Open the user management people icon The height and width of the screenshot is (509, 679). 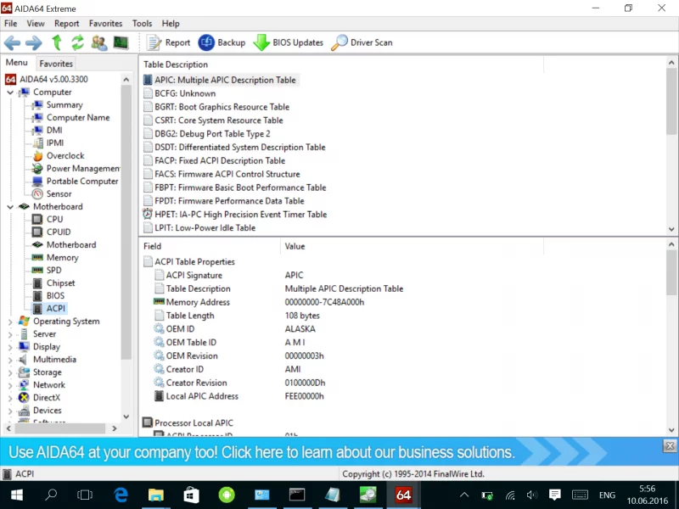[99, 42]
